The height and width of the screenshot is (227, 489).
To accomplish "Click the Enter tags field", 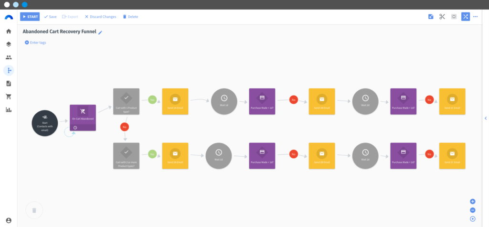I will [38, 43].
